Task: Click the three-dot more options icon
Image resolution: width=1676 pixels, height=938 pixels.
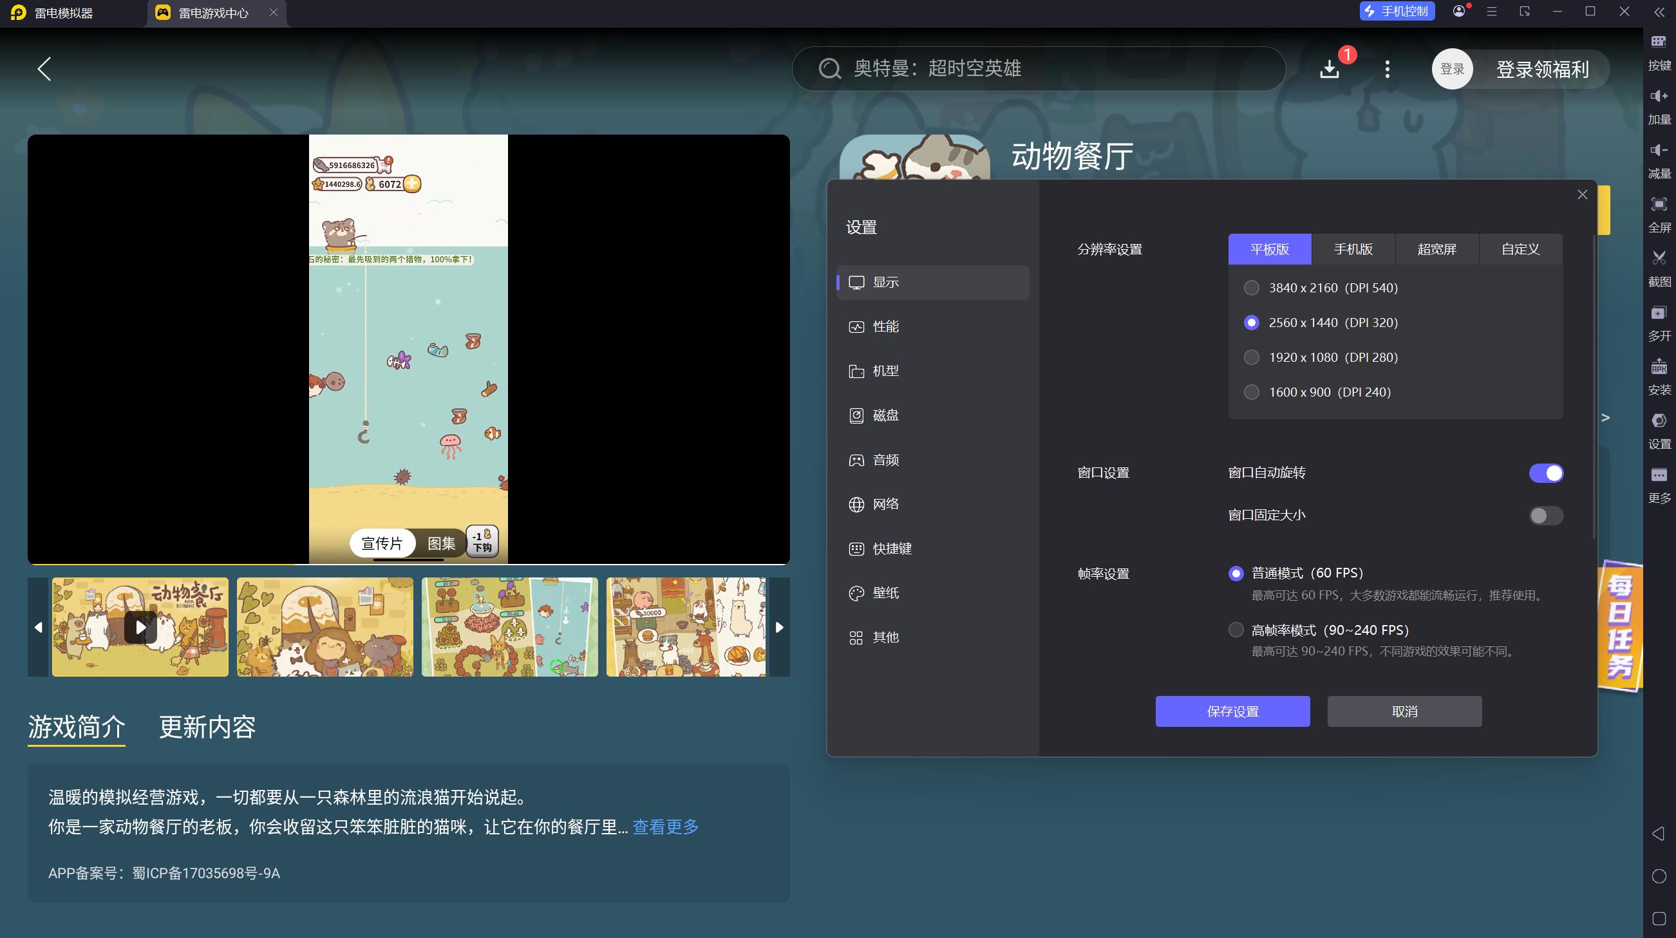Action: point(1387,69)
